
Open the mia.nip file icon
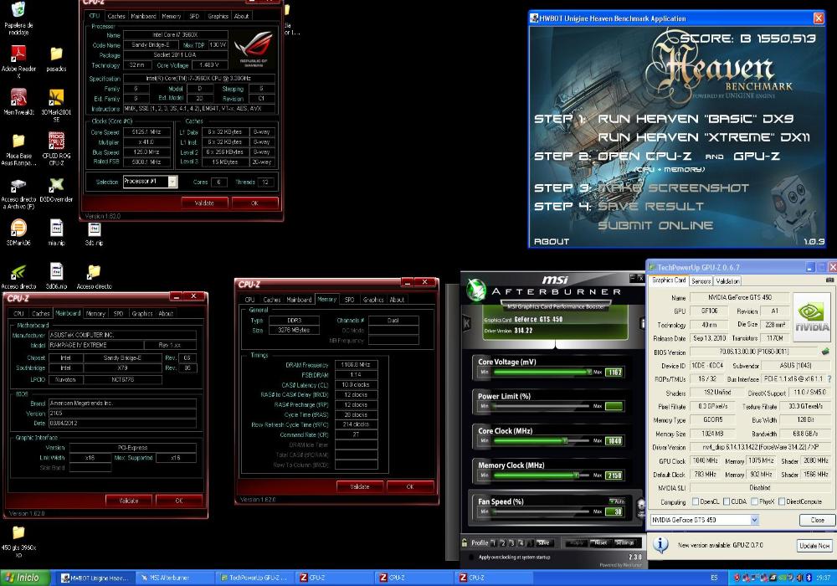pyautogui.click(x=56, y=232)
